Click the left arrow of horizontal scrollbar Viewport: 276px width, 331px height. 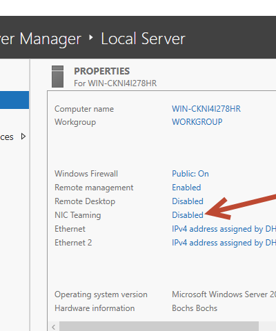(x=54, y=327)
